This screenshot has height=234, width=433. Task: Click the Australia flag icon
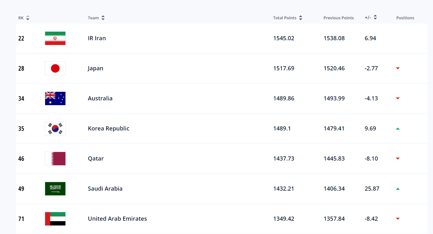click(55, 98)
